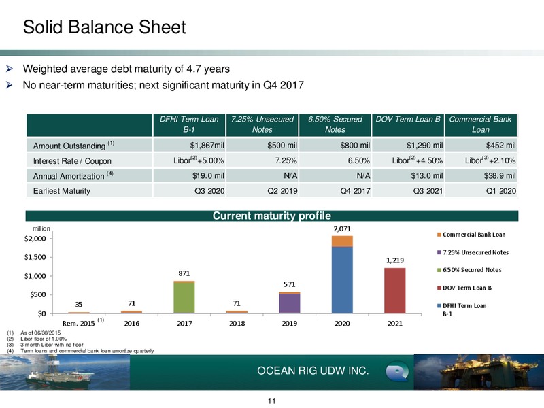
Task: Click the 'OCEAN RIG UDW INC.' footer text
Action: 313,371
